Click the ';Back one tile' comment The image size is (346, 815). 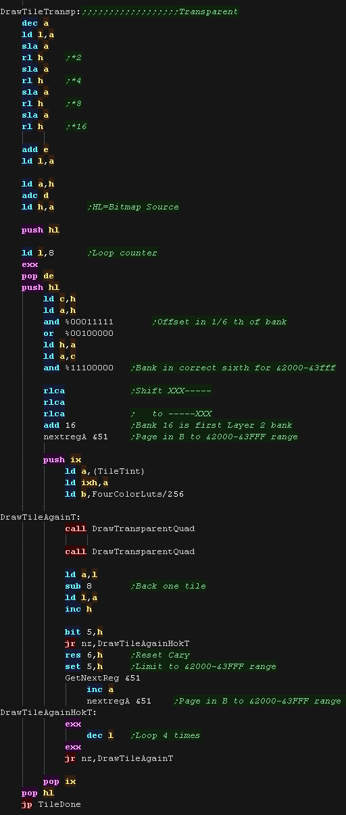tap(168, 586)
